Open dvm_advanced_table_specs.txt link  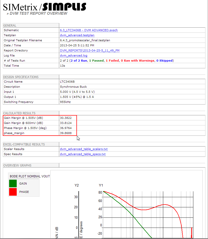pos(83,154)
